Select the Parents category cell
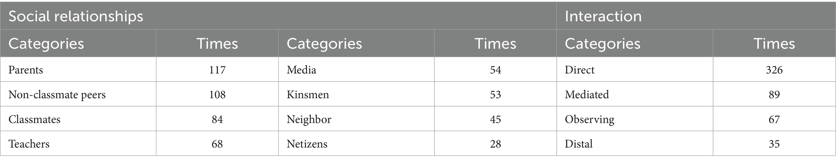Screen dimensions: 836x163 point(25,70)
